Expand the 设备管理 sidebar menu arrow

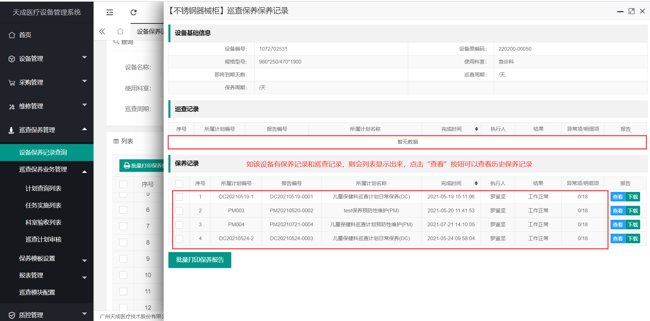click(85, 57)
